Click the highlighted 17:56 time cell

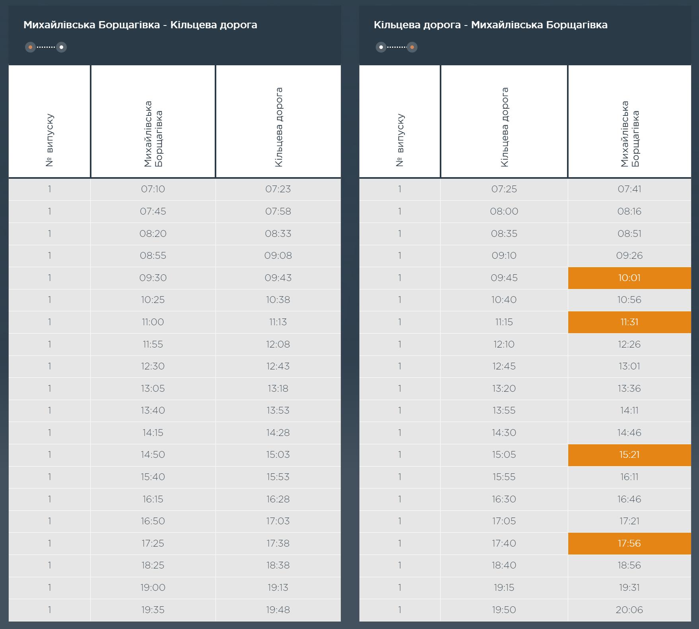[x=629, y=543]
